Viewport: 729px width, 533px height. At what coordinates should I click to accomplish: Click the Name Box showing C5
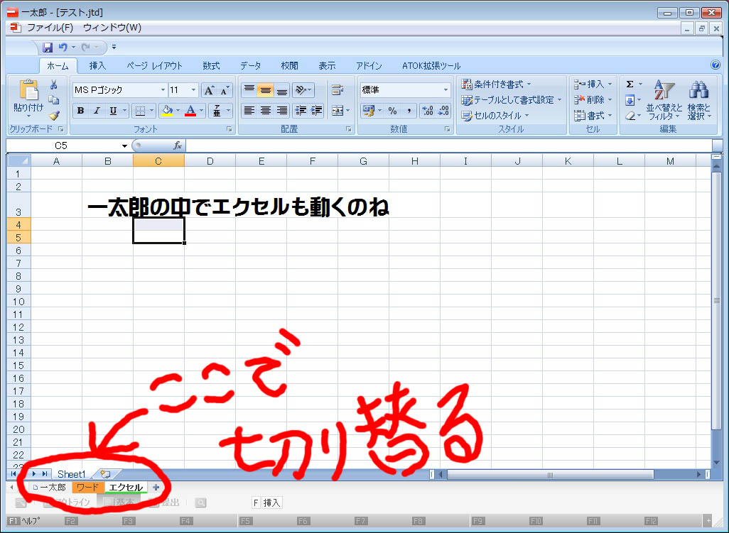pos(61,145)
